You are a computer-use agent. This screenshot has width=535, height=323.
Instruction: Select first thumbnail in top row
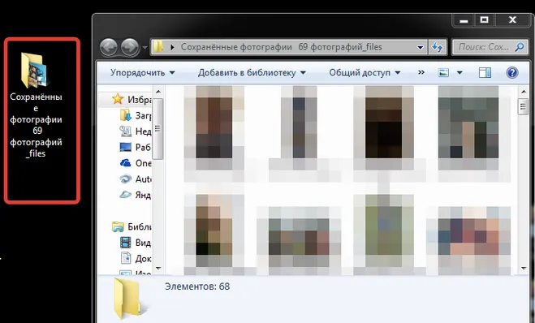point(214,128)
